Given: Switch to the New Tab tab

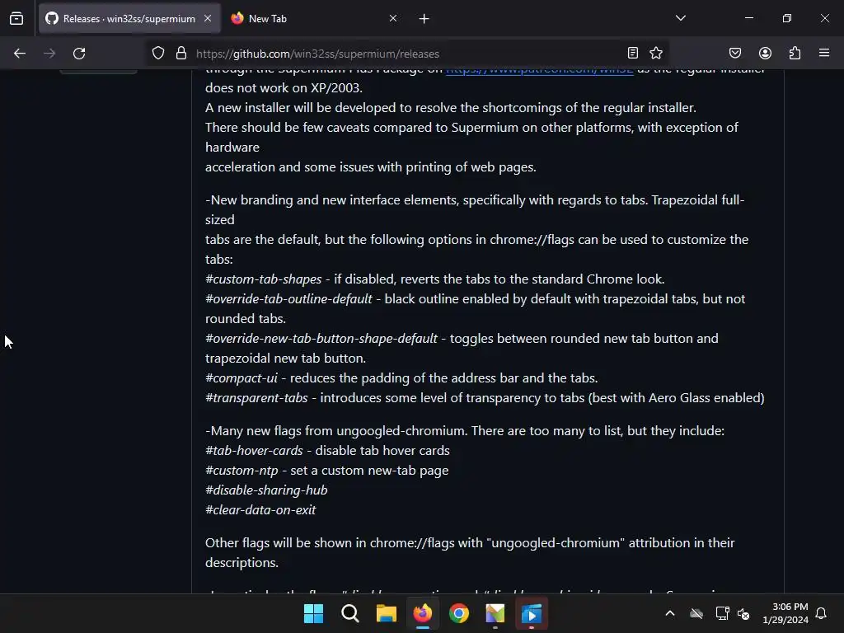Looking at the screenshot, I should [x=314, y=18].
